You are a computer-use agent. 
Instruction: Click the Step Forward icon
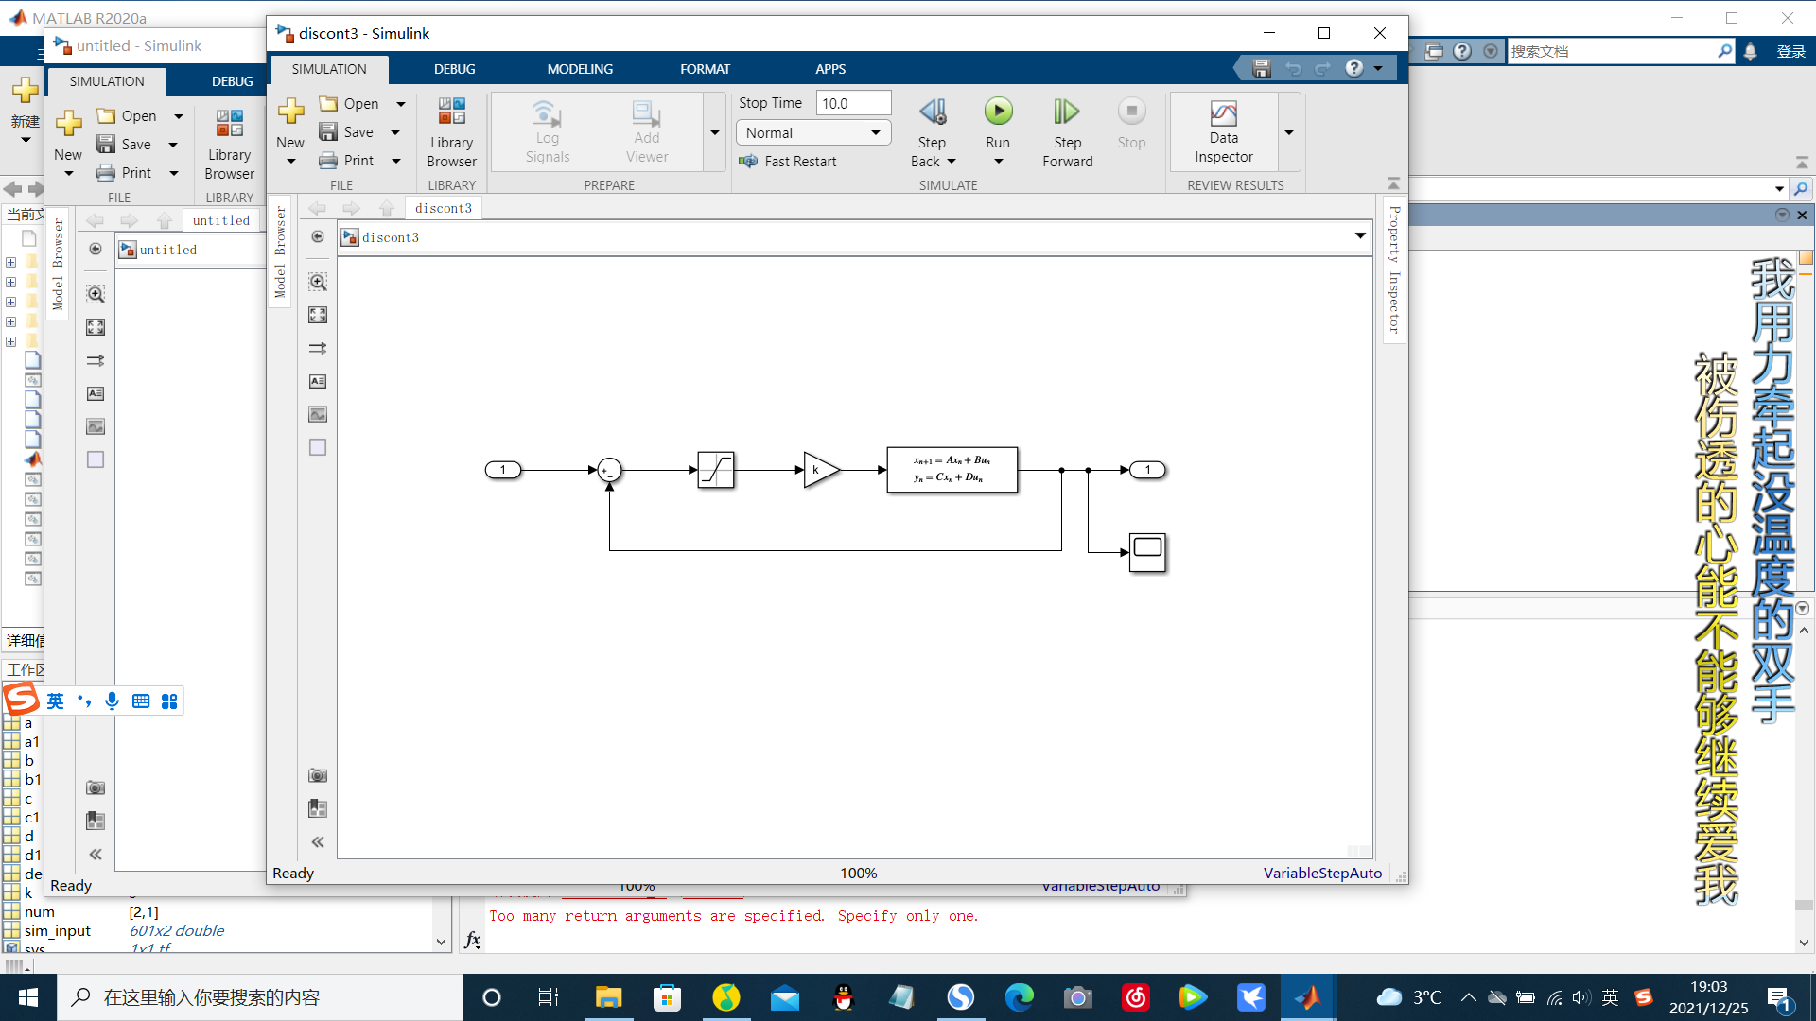1067,112
